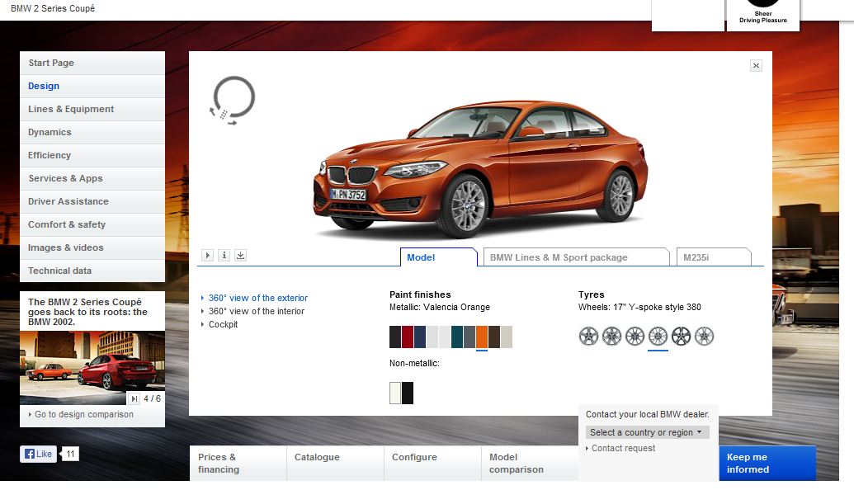Click the 360° rotation circle icon

(x=233, y=100)
